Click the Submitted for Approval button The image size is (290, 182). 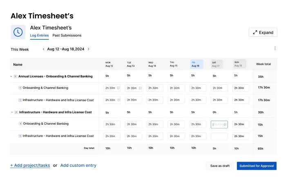pyautogui.click(x=257, y=166)
